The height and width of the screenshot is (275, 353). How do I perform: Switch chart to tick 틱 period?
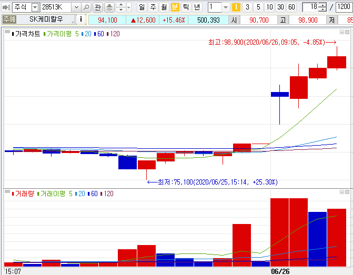tap(186, 7)
